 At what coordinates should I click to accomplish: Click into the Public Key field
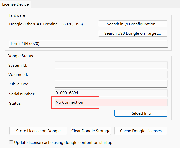tap(111, 84)
